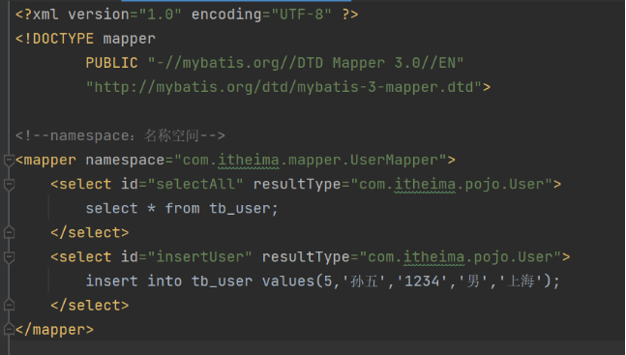Image resolution: width=626 pixels, height=355 pixels.
Task: Click fold marker at closing mapper tag
Action: pyautogui.click(x=9, y=330)
